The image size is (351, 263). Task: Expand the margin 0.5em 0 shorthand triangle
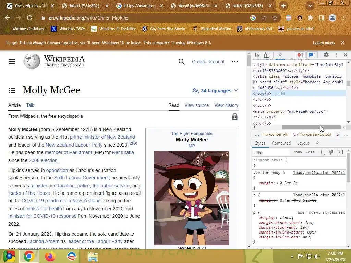(x=277, y=183)
